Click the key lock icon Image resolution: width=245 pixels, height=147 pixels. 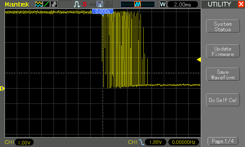92,4
